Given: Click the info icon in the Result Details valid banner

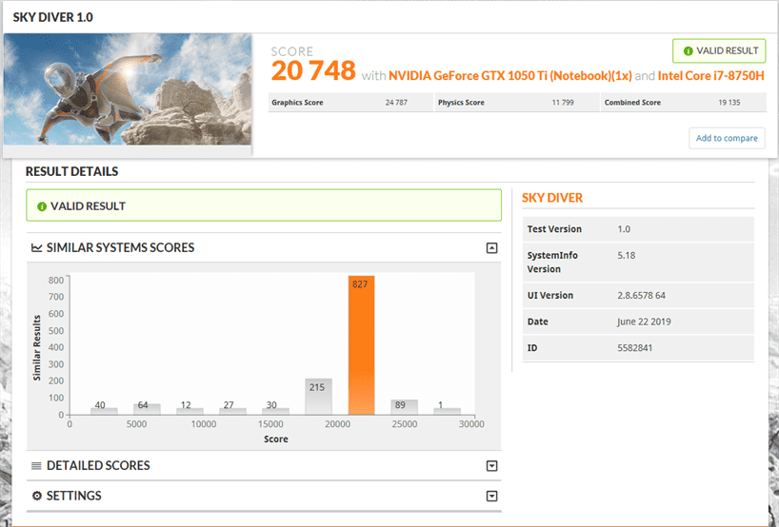Looking at the screenshot, I should (42, 206).
